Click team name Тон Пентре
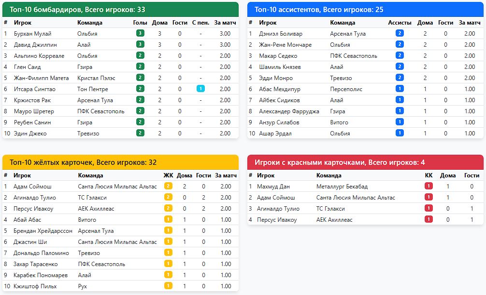The width and height of the screenshot is (486, 295). [93, 89]
